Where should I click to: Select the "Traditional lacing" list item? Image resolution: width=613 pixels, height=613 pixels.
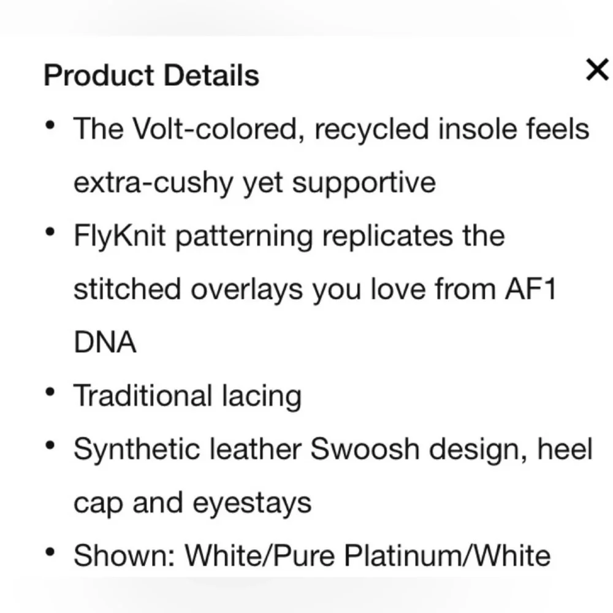click(188, 395)
